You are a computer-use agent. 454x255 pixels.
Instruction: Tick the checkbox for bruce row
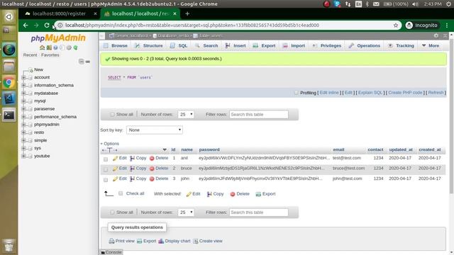click(x=106, y=169)
